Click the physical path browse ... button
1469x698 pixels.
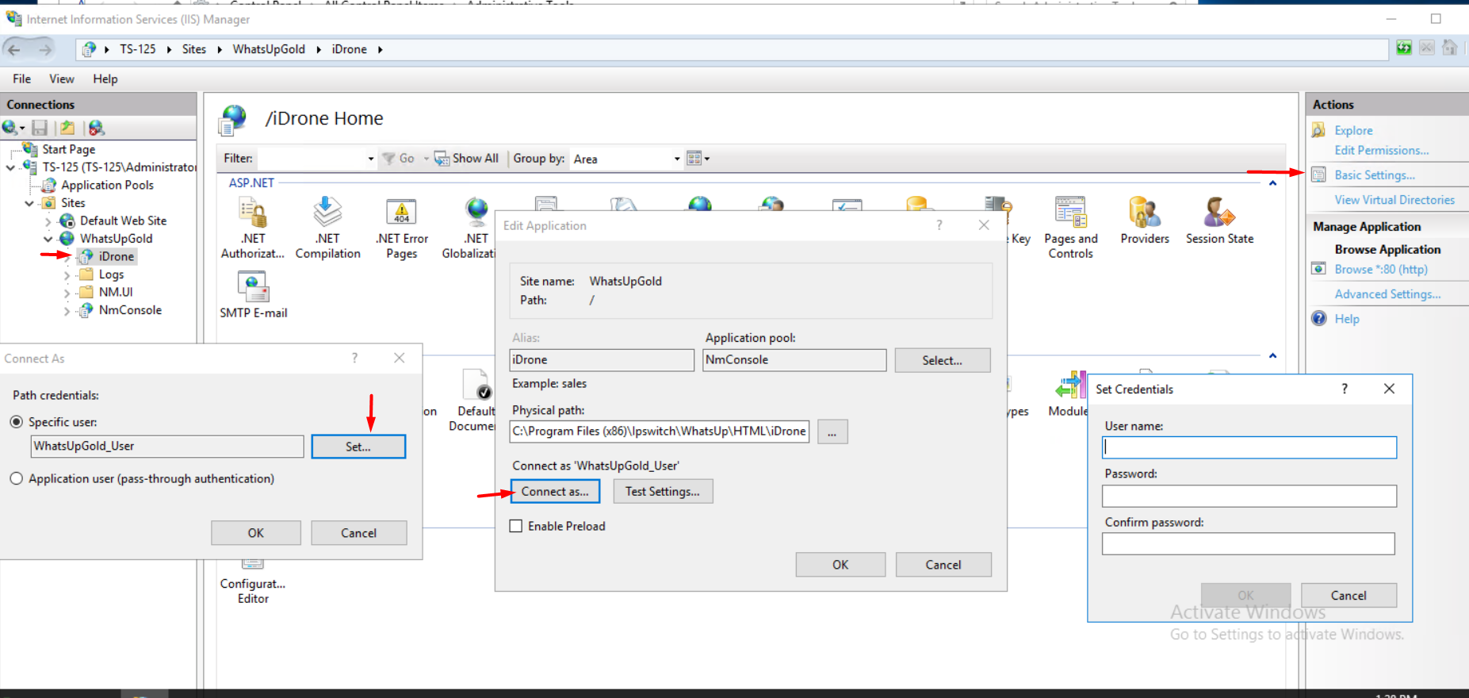[832, 431]
